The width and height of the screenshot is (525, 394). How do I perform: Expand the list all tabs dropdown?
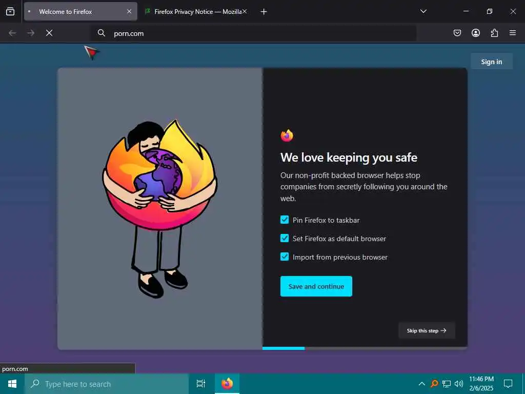[x=423, y=11]
